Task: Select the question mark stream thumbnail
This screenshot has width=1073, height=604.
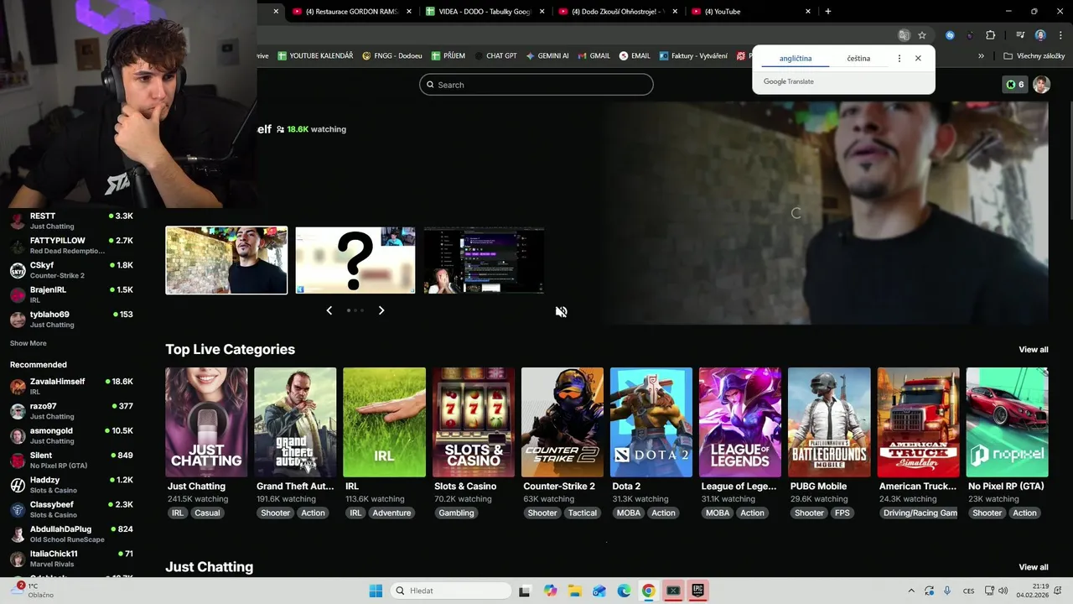Action: point(355,260)
